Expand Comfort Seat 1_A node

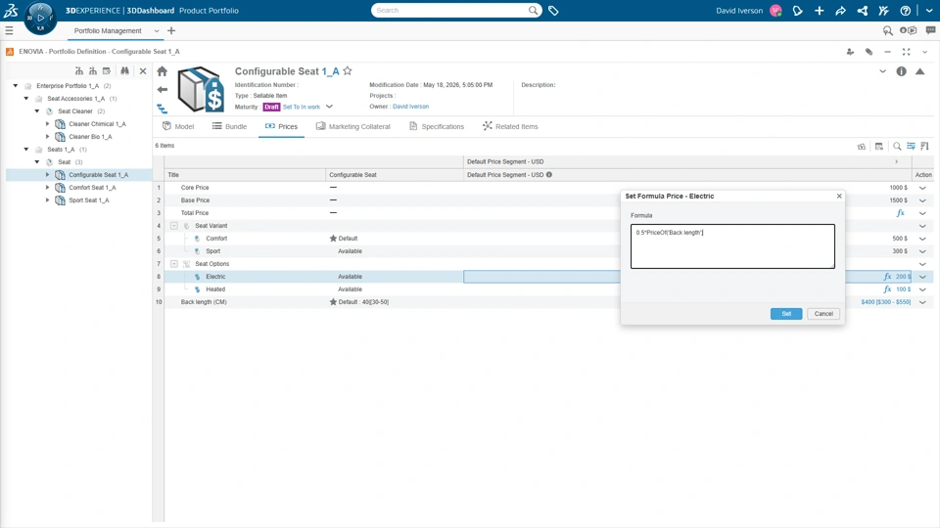[x=48, y=188]
